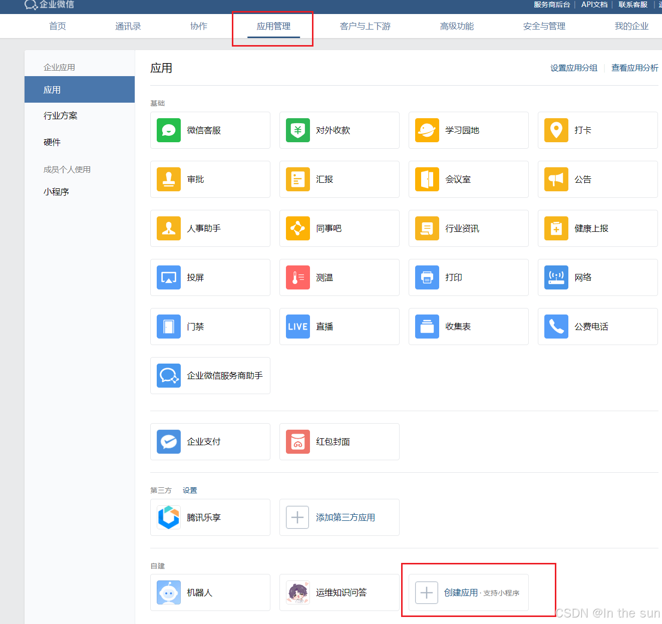Screen dimensions: 662x624
Task: Click the 企业微信 logo
Action: click(x=49, y=5)
